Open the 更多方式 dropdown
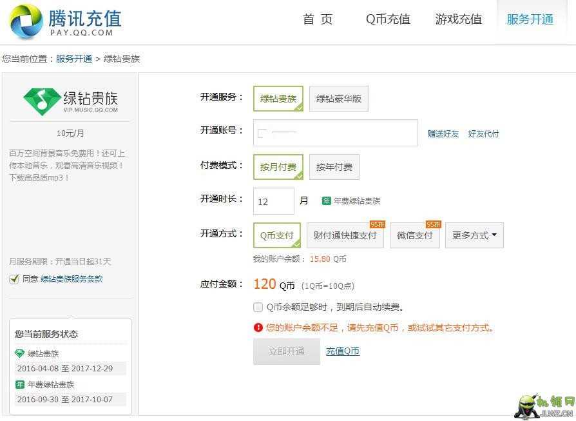 (x=474, y=235)
